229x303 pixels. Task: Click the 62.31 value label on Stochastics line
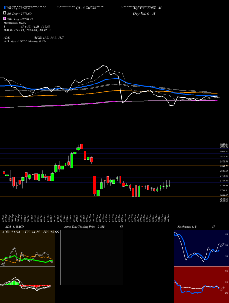click(222, 244)
